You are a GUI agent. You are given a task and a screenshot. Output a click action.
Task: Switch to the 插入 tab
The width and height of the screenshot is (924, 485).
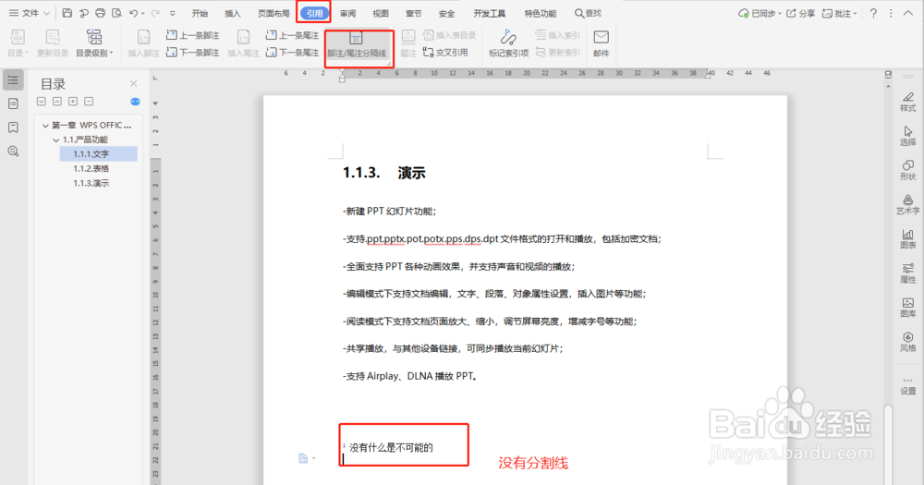(233, 13)
